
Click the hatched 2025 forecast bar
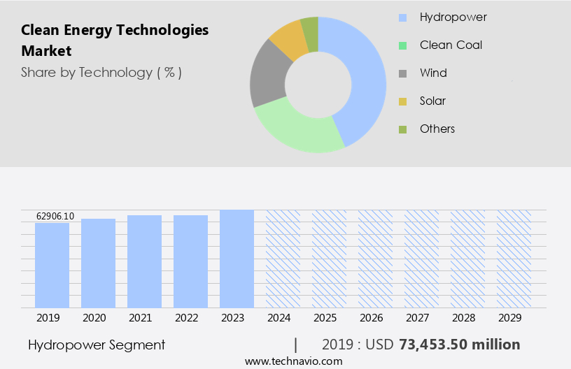coord(329,259)
